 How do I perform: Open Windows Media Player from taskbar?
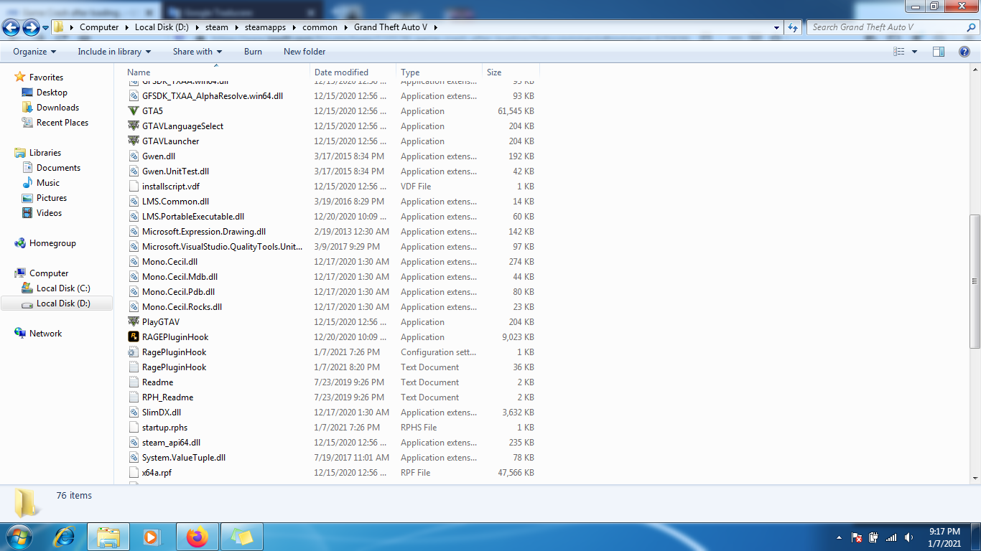click(x=151, y=537)
